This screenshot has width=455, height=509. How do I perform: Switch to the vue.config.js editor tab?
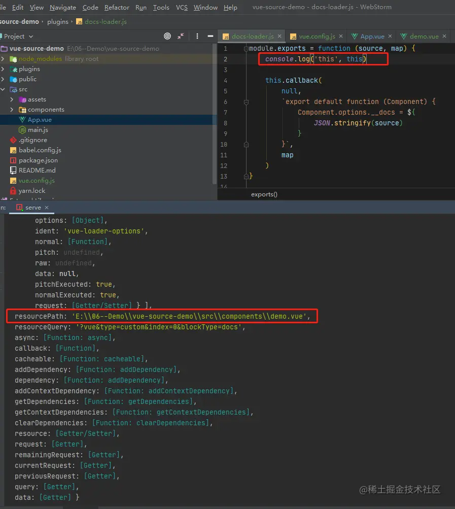click(317, 37)
